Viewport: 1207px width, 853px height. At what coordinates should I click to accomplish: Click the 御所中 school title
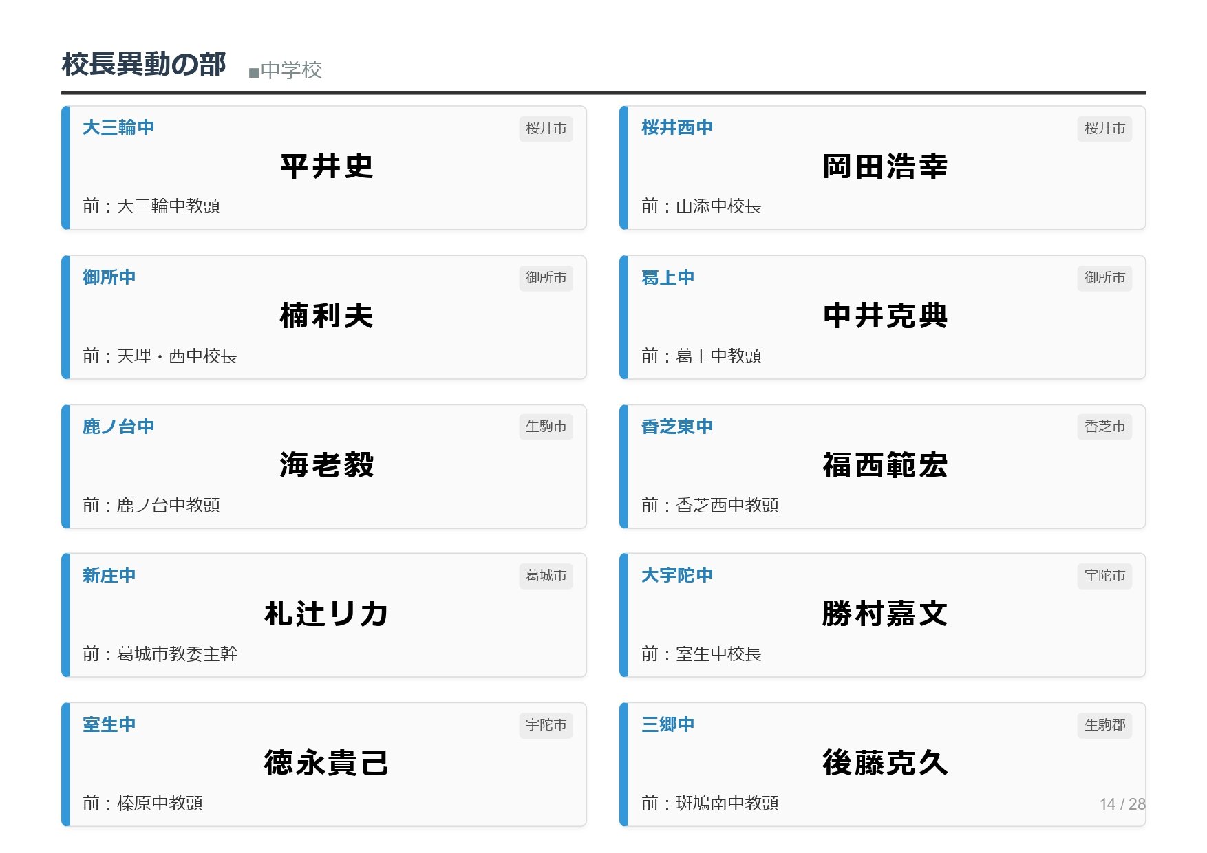click(x=109, y=277)
